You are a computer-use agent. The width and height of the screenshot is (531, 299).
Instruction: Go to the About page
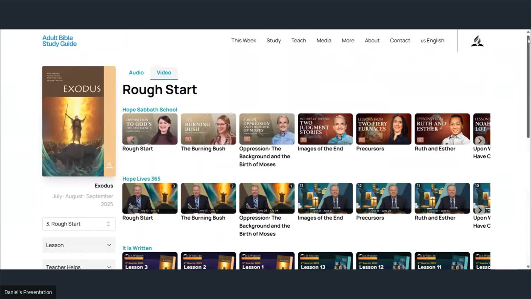[372, 40]
